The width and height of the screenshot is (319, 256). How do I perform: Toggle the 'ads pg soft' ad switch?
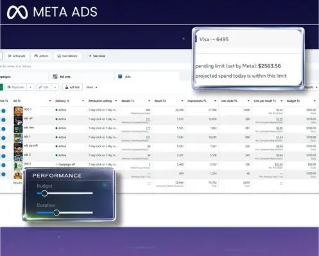pos(3,147)
